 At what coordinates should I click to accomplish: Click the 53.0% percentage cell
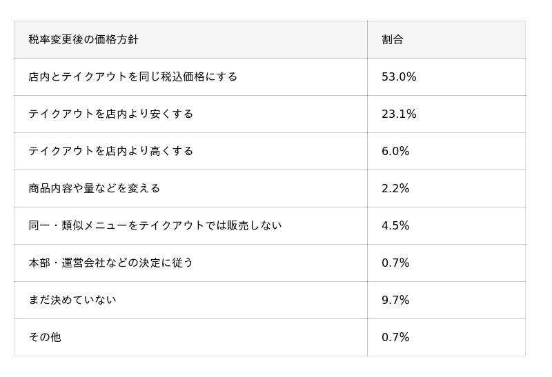click(399, 77)
